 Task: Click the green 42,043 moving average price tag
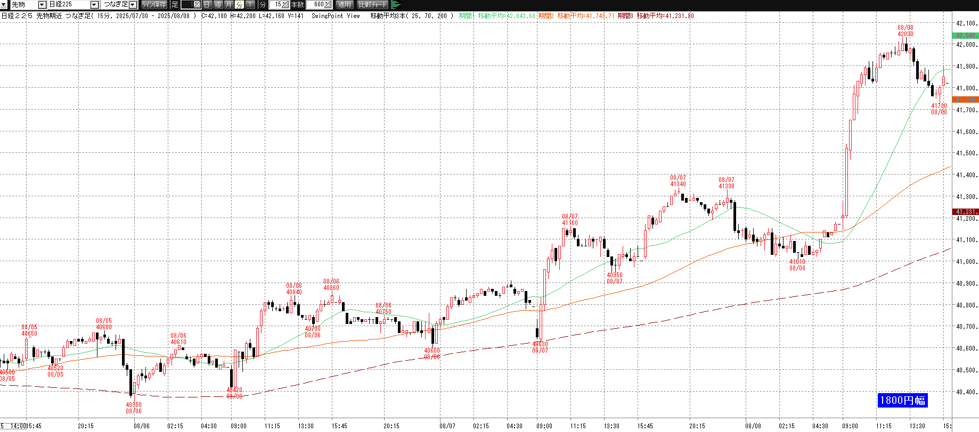965,36
